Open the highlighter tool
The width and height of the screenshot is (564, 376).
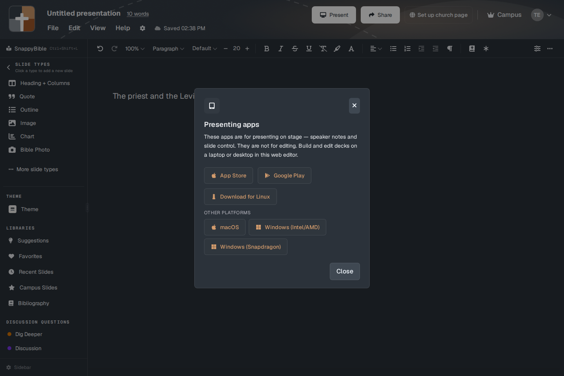tap(337, 49)
